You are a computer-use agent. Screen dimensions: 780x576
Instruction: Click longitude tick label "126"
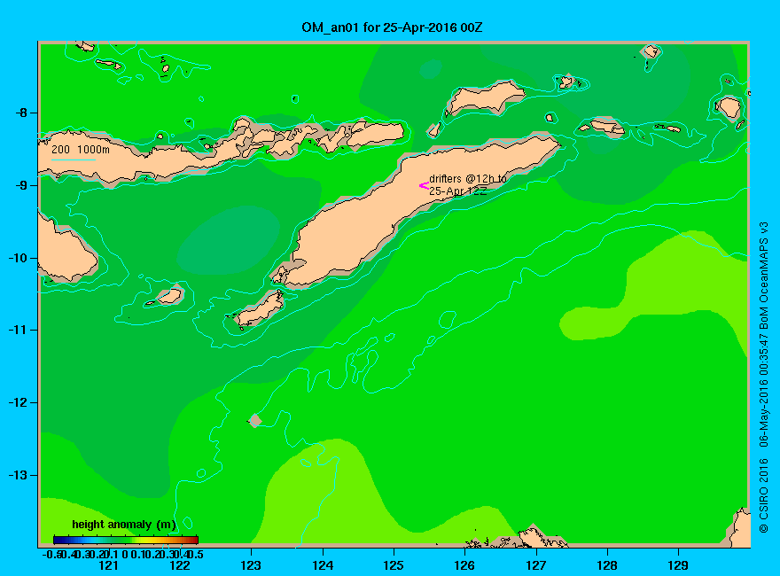pyautogui.click(x=464, y=565)
